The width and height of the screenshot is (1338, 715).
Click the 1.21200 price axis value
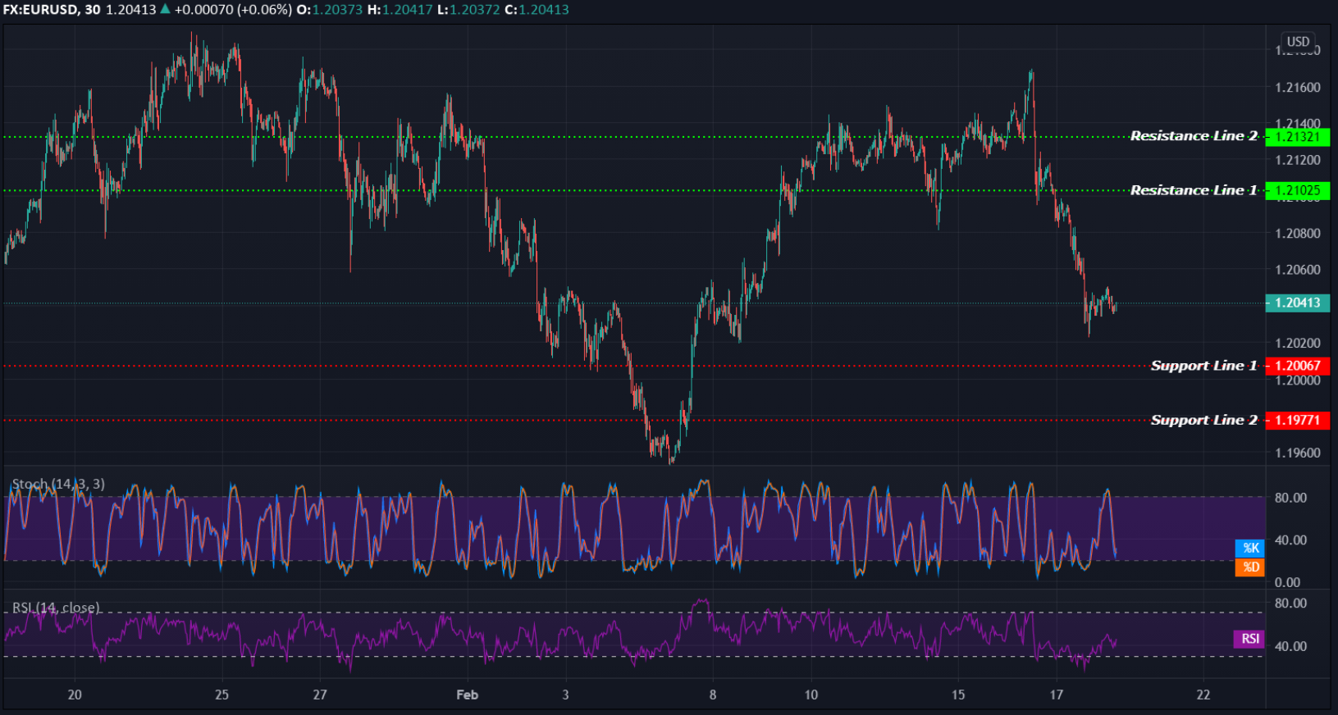coord(1298,160)
